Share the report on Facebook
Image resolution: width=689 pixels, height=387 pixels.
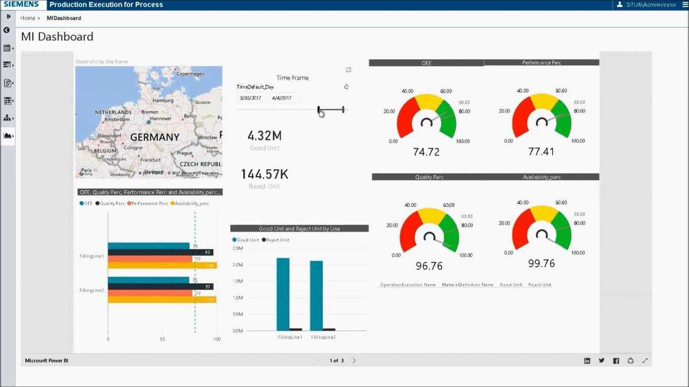[616, 361]
